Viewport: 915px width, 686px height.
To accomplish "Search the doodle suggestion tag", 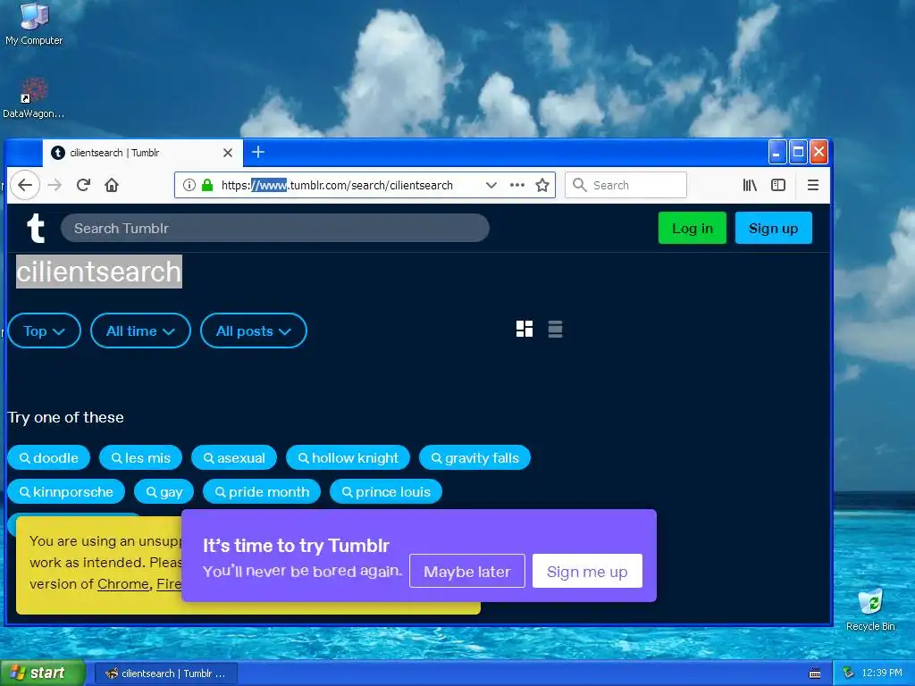I will pos(48,458).
